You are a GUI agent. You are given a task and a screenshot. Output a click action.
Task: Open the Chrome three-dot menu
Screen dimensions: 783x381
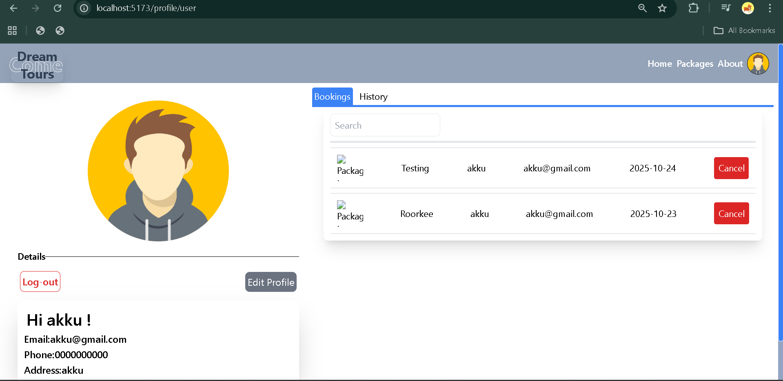coord(770,8)
